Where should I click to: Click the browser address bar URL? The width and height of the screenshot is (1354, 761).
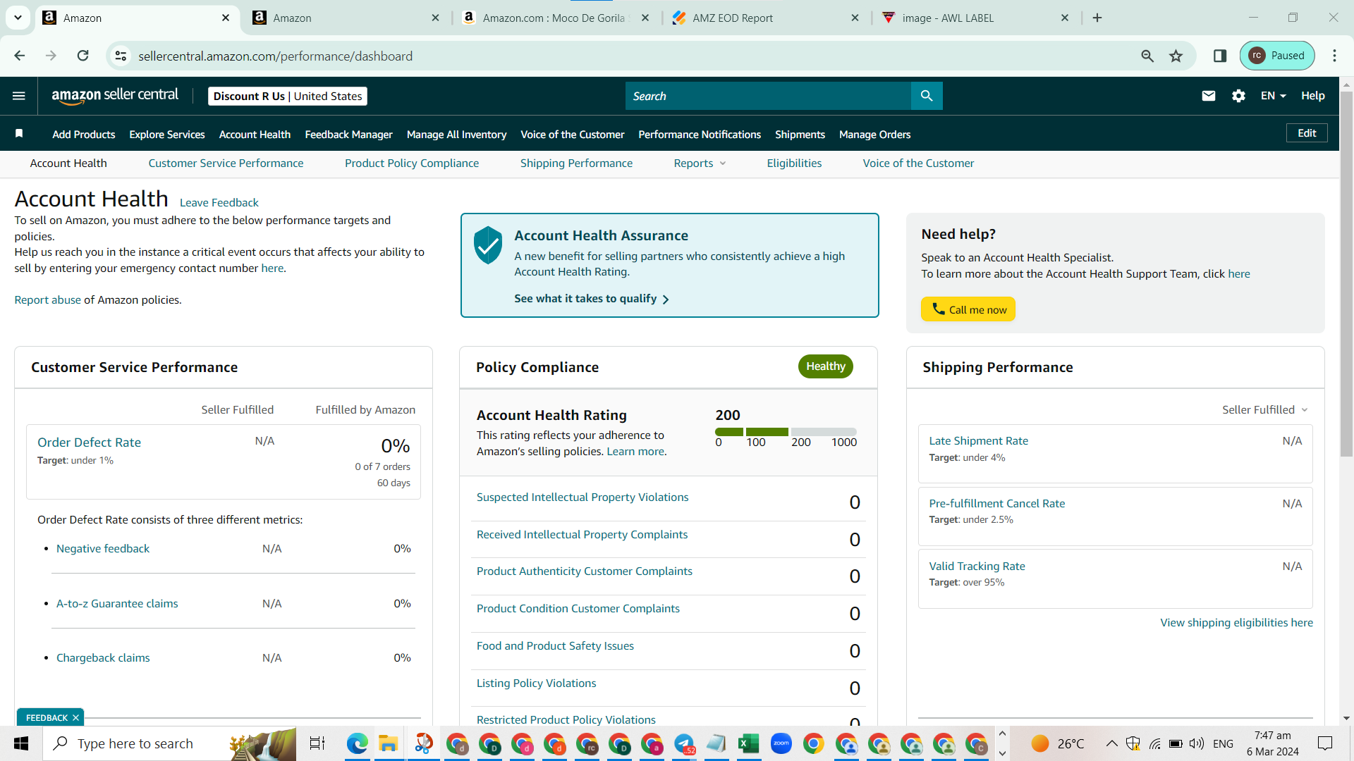[x=275, y=56]
